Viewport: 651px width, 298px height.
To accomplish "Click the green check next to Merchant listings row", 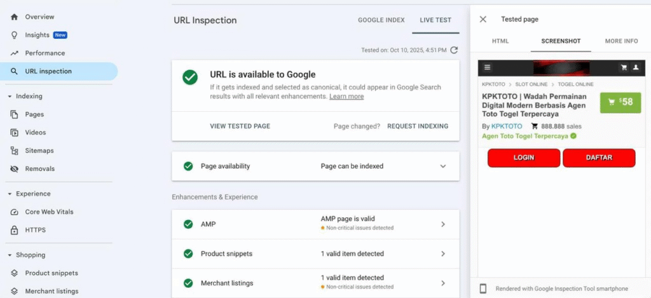I will [188, 283].
